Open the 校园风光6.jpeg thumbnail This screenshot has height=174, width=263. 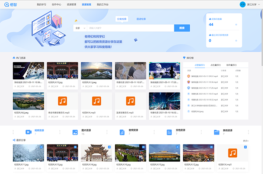pyautogui.click(x=28, y=101)
